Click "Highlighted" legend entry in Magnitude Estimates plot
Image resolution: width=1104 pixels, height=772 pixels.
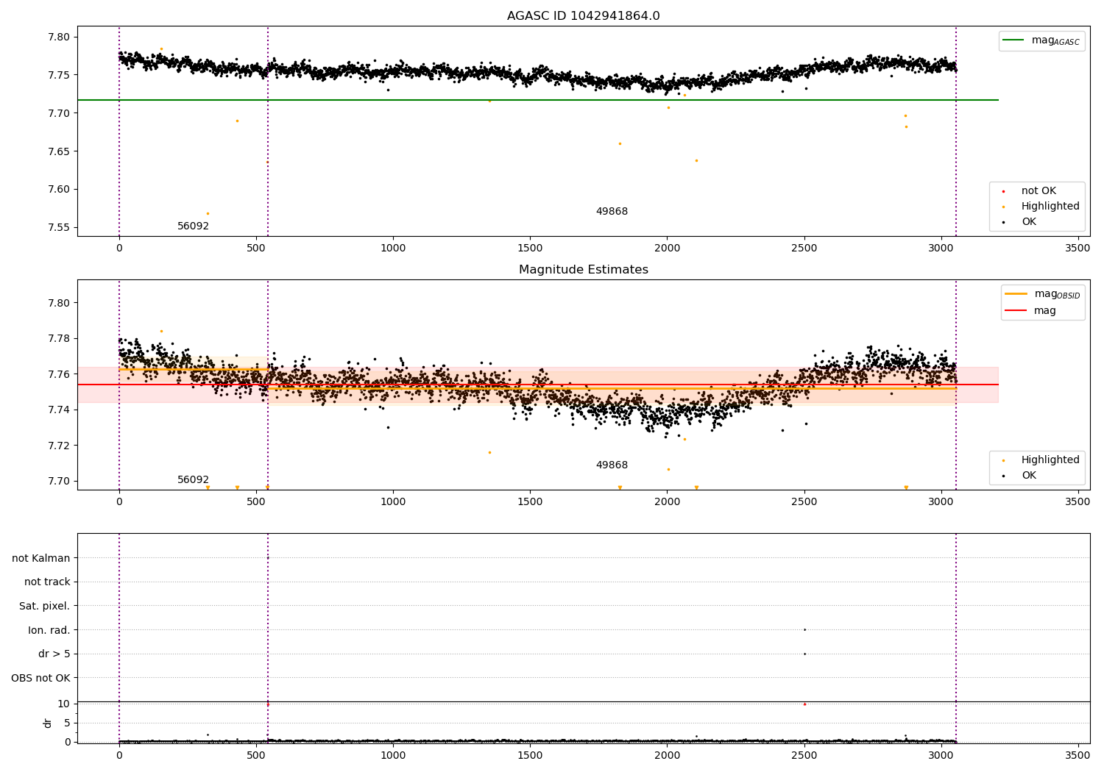coord(1040,460)
